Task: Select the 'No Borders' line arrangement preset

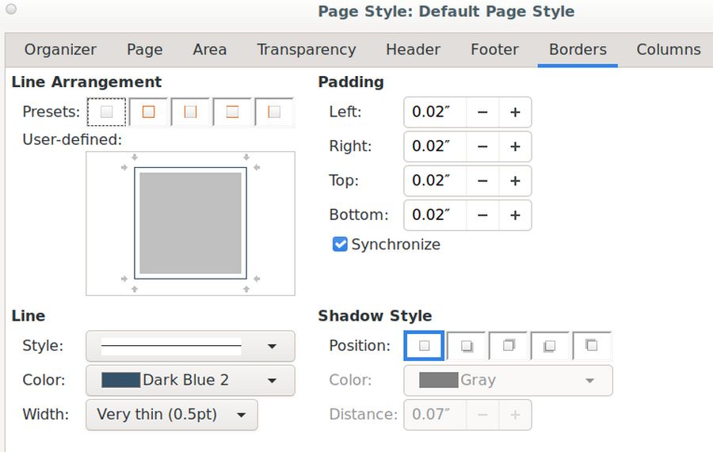Action: click(107, 112)
